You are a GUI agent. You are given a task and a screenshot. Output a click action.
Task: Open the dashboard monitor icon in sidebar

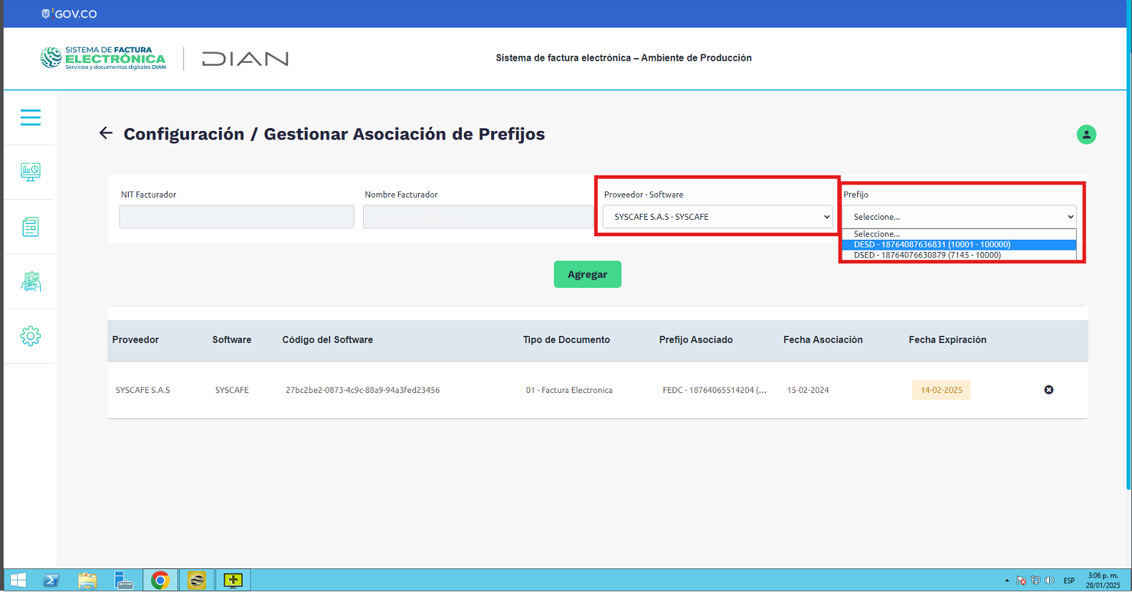tap(30, 172)
